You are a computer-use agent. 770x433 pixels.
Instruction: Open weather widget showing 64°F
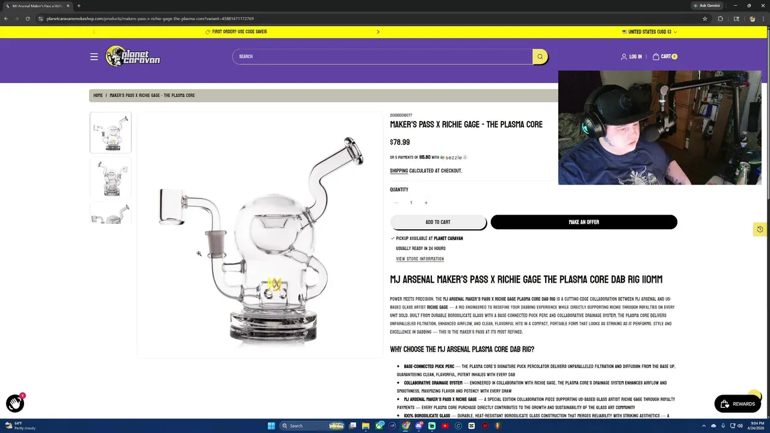[21, 426]
